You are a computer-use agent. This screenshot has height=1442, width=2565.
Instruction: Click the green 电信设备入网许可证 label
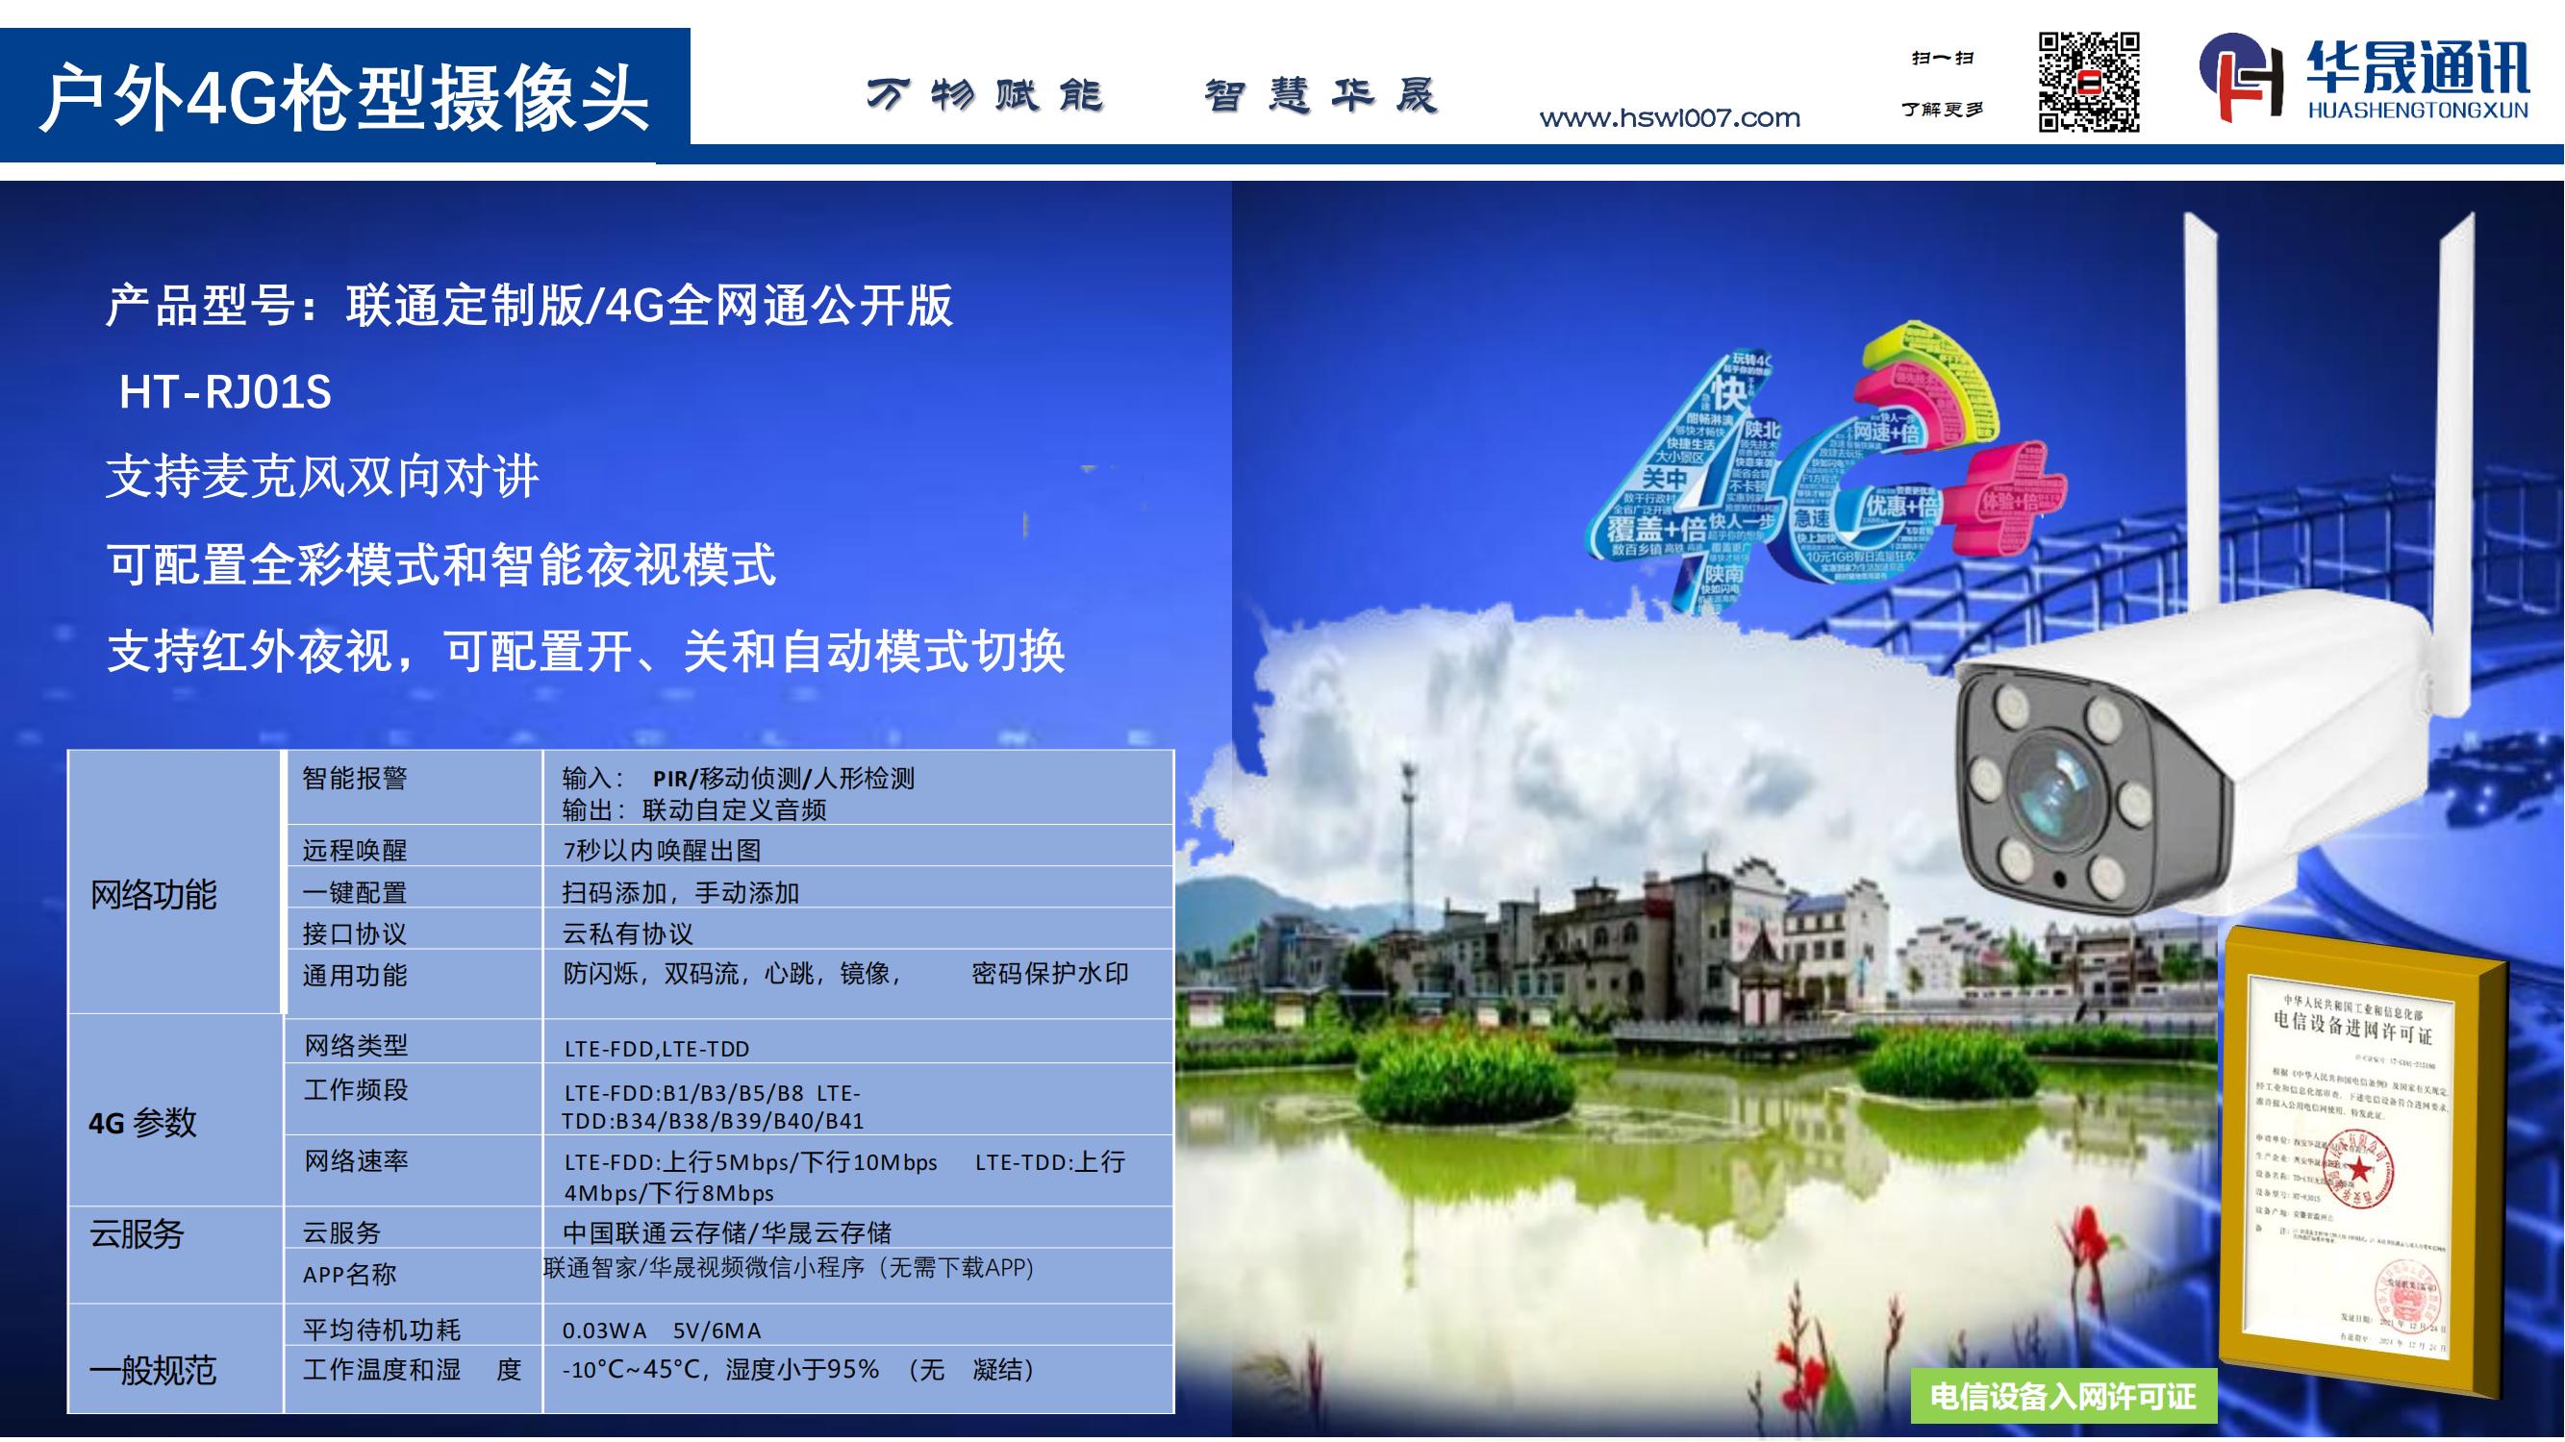coord(2062,1396)
